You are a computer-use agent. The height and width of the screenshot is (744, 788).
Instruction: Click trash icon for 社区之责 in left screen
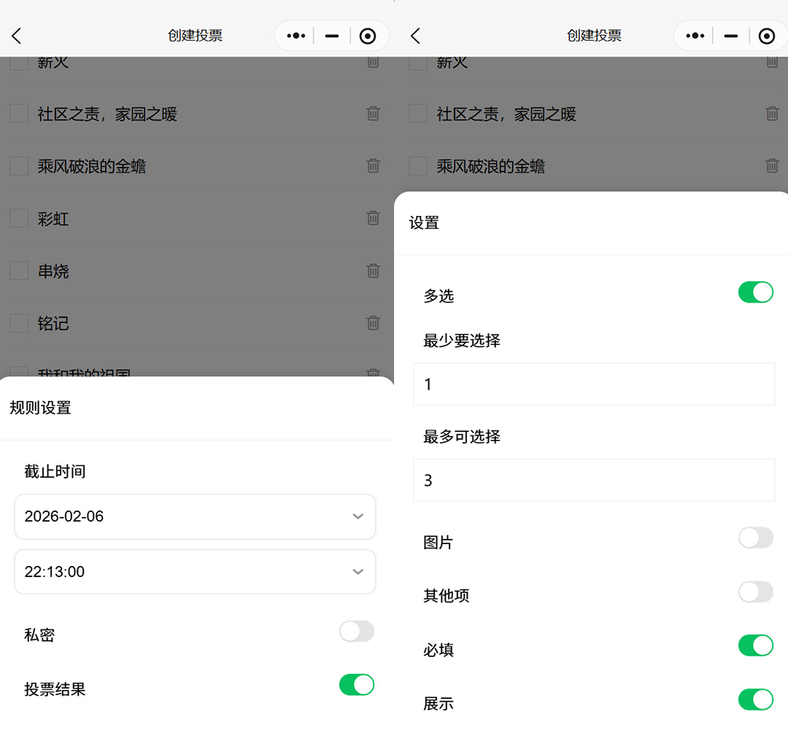click(373, 113)
